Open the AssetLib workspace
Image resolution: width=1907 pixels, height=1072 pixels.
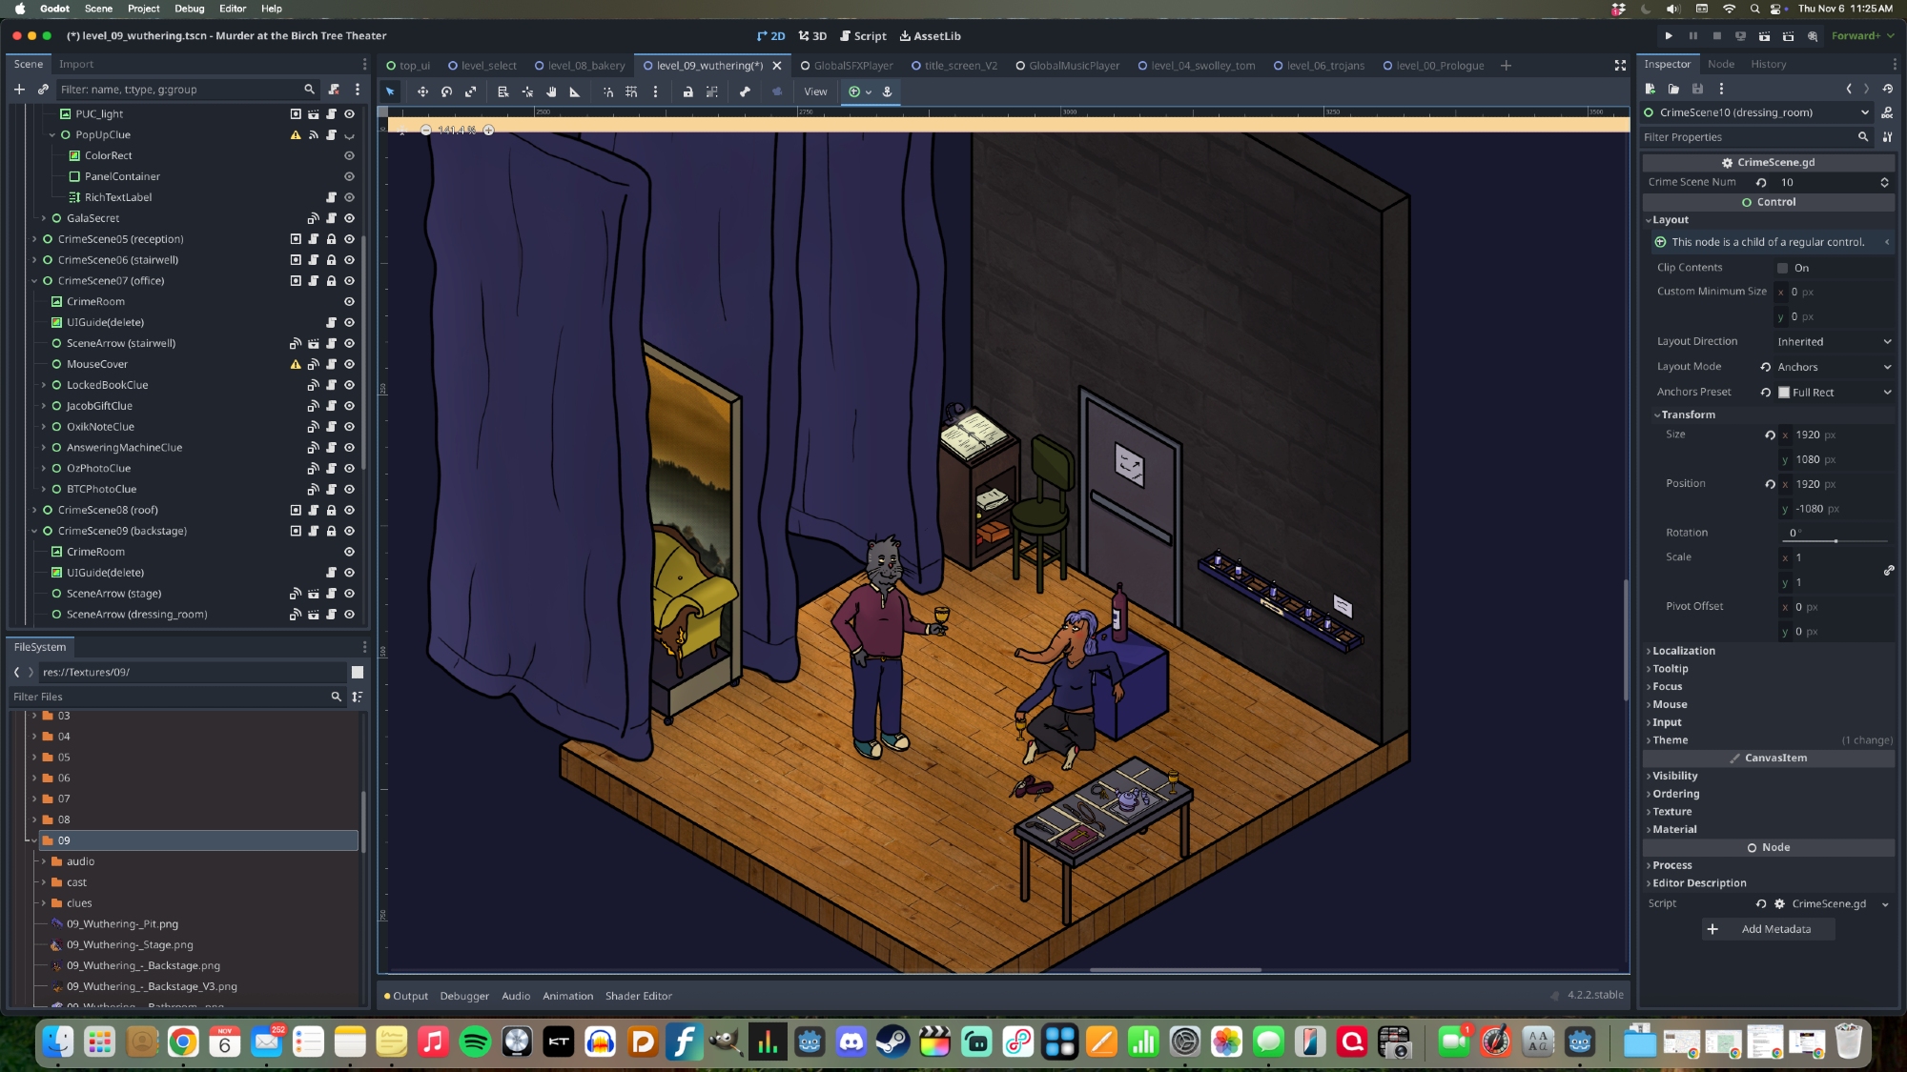pos(930,36)
